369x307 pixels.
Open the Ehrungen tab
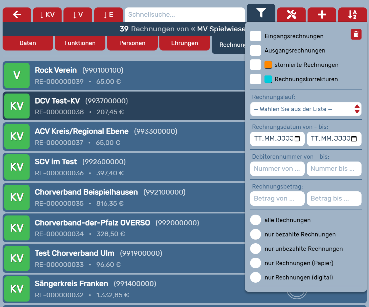click(x=184, y=43)
